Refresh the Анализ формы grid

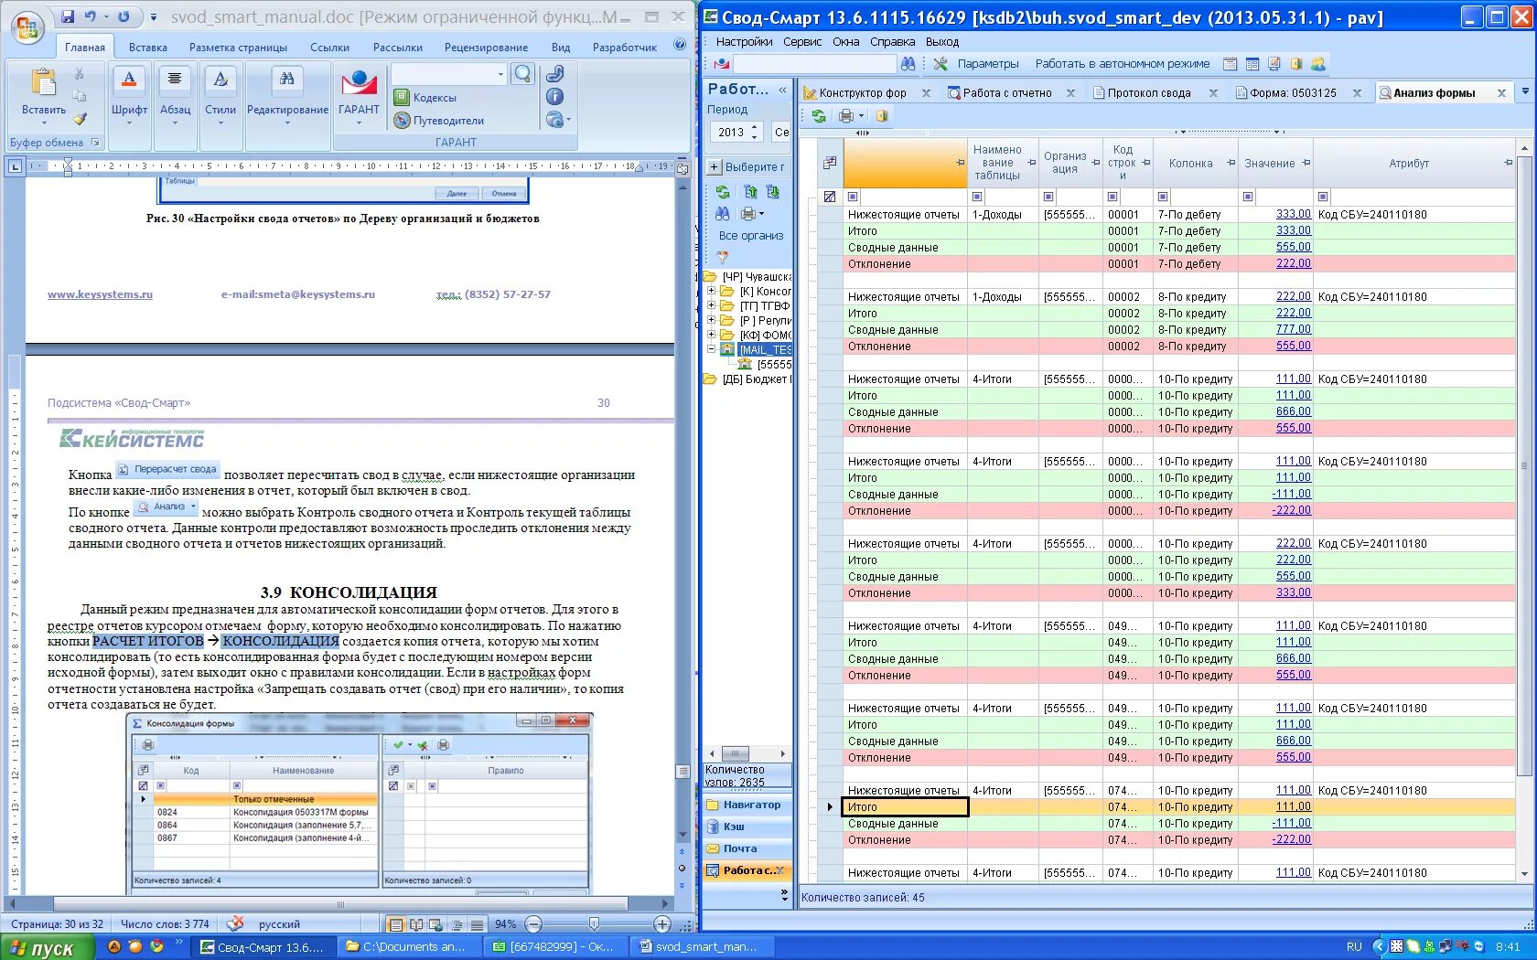(x=819, y=116)
